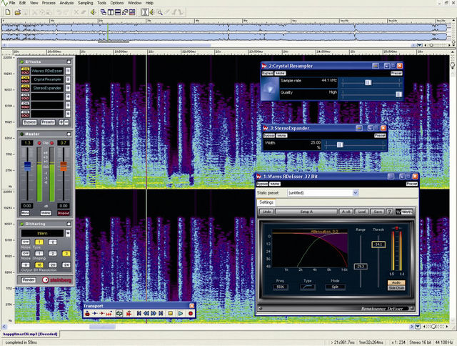Set Noise Shaping to Off in Dithering
The image size is (457, 346).
[x=26, y=254]
